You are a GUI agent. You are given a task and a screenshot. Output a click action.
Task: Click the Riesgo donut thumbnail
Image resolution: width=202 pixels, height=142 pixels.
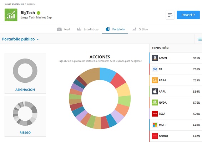(25, 113)
